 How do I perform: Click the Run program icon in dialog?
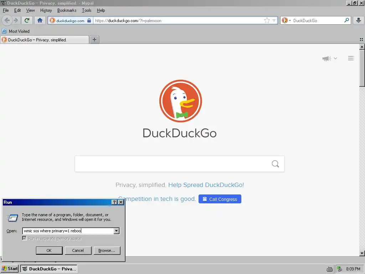(12, 218)
